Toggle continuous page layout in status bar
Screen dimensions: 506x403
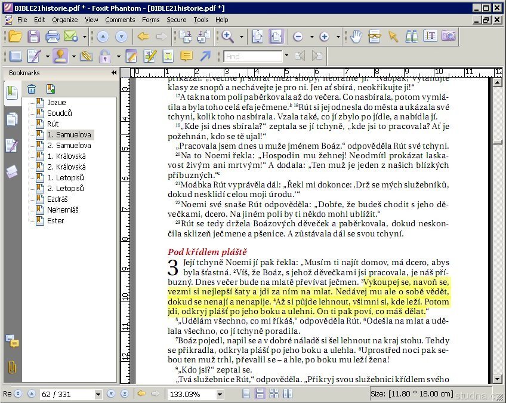coord(260,393)
